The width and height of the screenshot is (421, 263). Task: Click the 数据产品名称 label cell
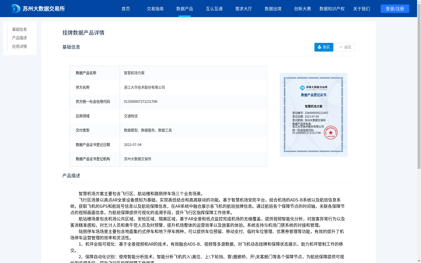coord(95,73)
